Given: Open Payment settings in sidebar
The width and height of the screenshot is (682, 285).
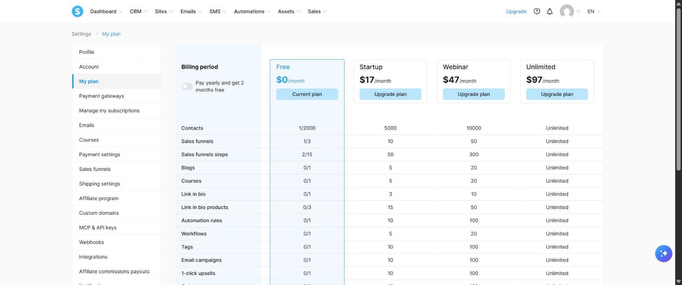Looking at the screenshot, I should pos(117,154).
